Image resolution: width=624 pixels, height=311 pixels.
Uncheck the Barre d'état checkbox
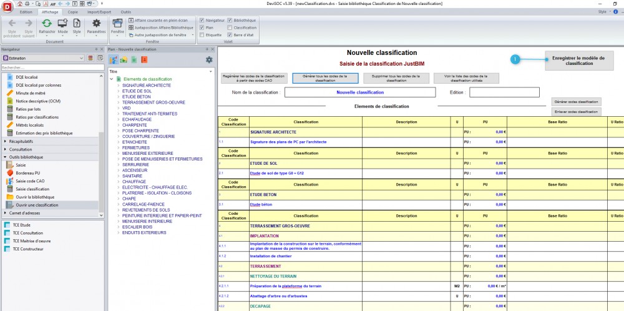pyautogui.click(x=230, y=35)
